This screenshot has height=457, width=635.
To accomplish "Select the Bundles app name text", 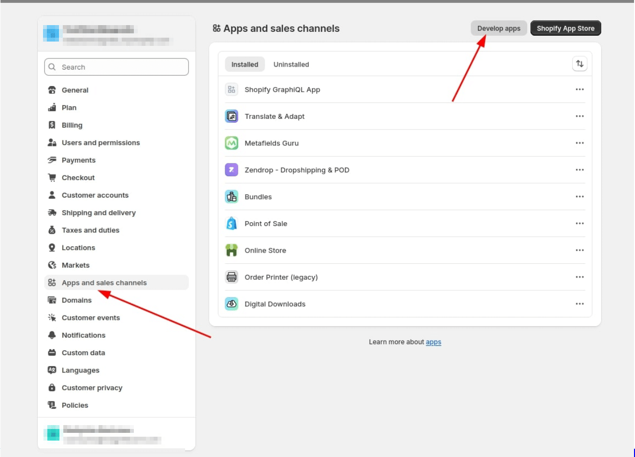I will (258, 197).
